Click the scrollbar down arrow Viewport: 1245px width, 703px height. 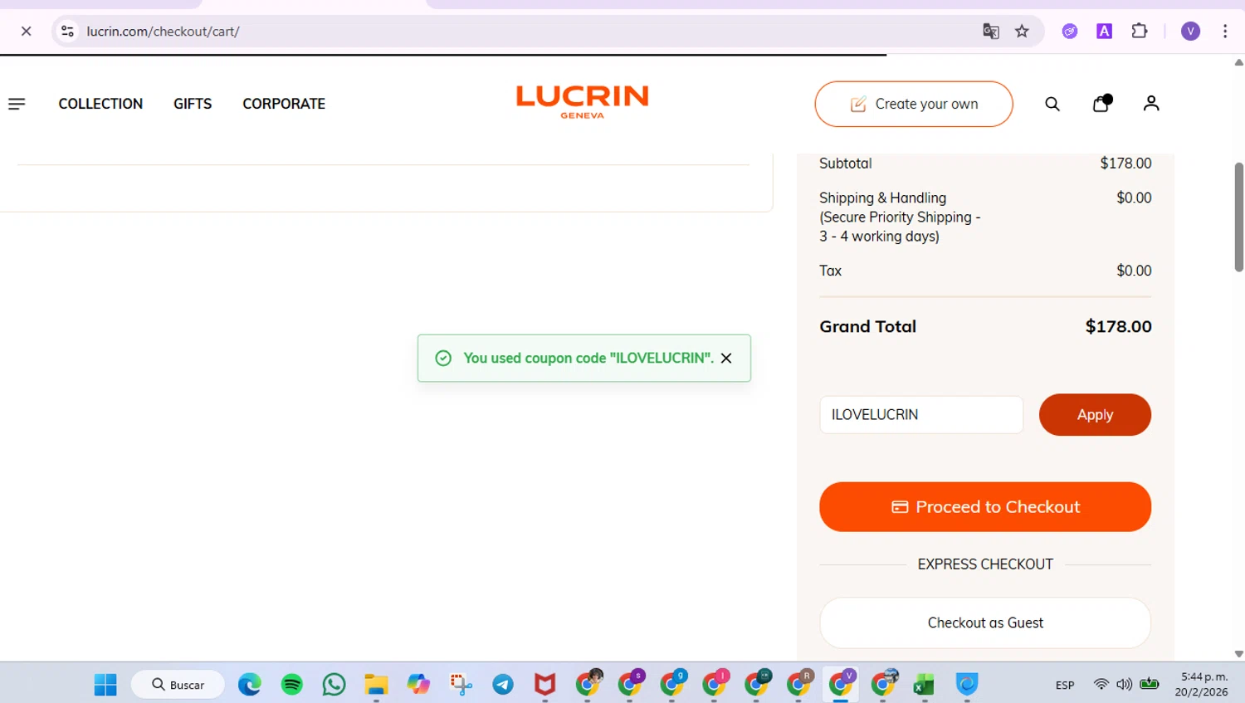(x=1238, y=654)
